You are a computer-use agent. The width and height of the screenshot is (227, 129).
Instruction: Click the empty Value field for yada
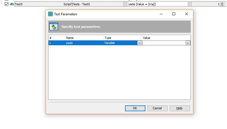click(x=164, y=43)
